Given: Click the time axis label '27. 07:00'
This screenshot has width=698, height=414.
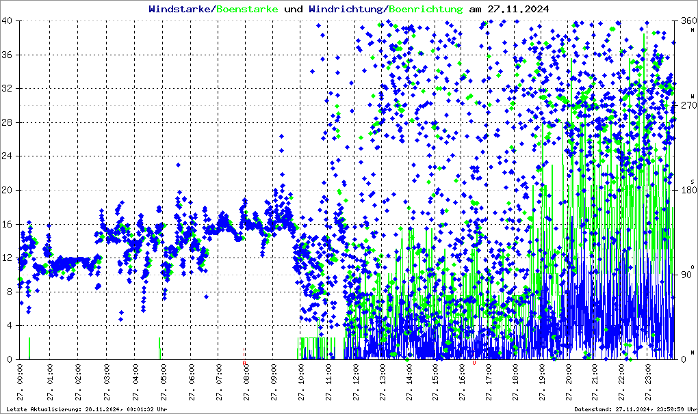Looking at the screenshot, I should point(218,383).
